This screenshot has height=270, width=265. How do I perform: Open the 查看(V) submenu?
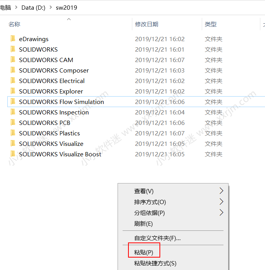173,191
